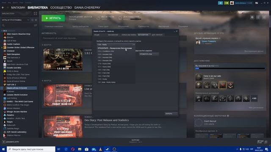Click the ДОБАВИТЬ ИГРУ add game button
The width and height of the screenshot is (271, 152).
pos(11,142)
